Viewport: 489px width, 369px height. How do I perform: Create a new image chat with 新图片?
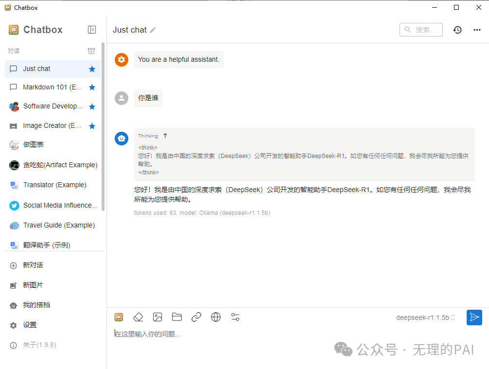pos(52,285)
